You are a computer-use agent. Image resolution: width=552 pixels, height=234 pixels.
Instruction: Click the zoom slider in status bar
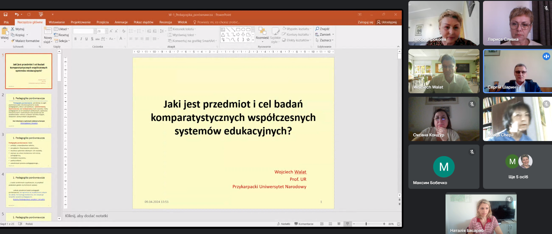(366, 224)
